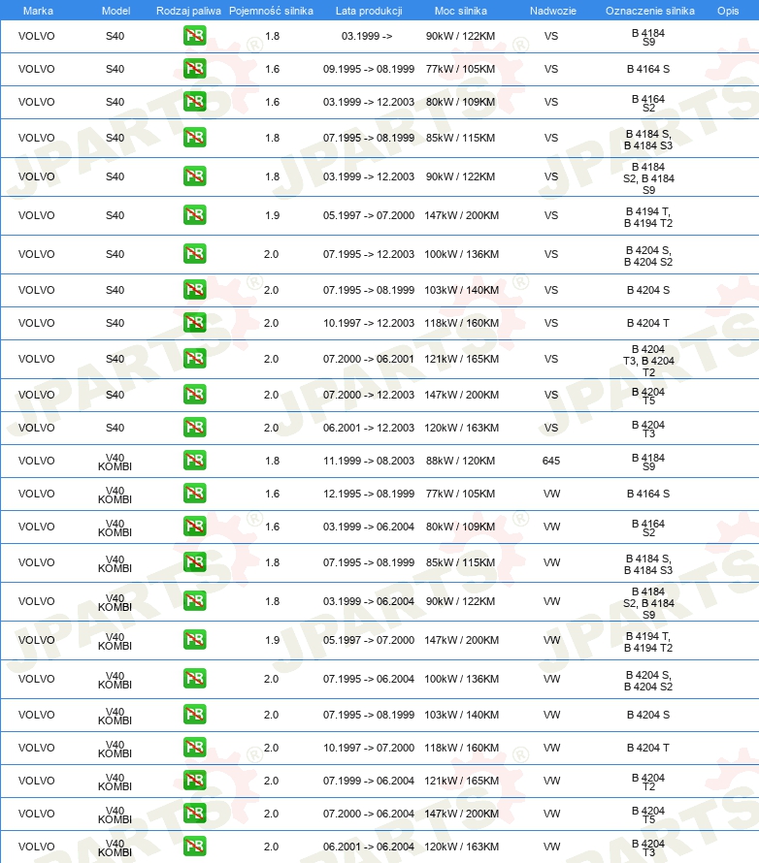
Task: Select the '07.1995 -> 06.2004' cell
Action: pyautogui.click(x=369, y=679)
